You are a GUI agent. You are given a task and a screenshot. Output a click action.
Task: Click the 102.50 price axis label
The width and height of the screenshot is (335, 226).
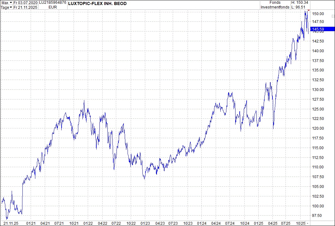[x=318, y=196]
